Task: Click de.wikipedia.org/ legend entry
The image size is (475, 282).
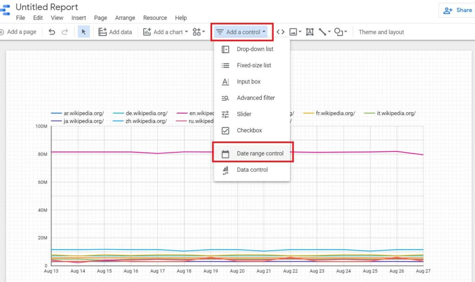Action: tap(140, 113)
